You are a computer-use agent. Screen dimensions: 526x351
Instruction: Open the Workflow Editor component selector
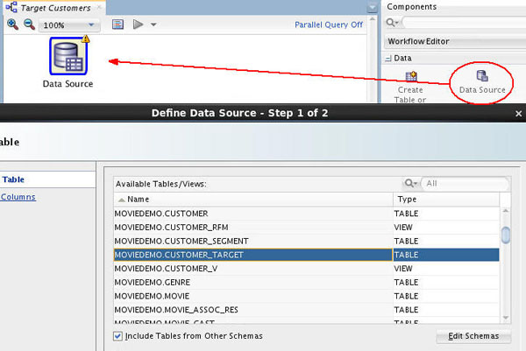tap(455, 41)
